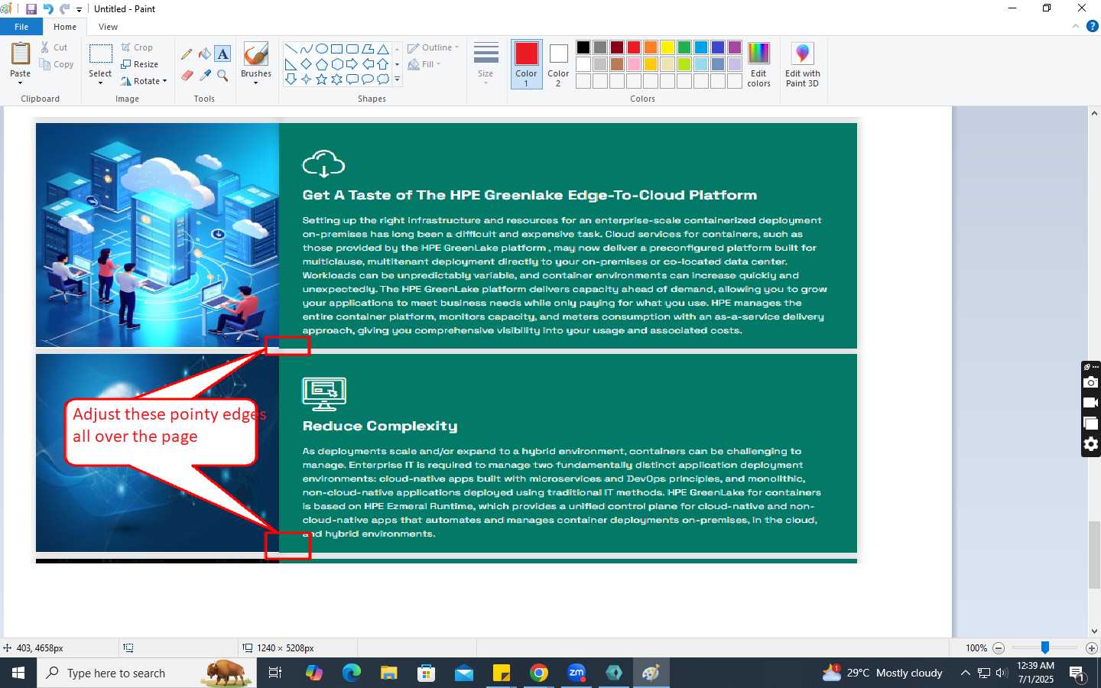
Task: Choose the straight Line shape
Action: click(x=291, y=49)
